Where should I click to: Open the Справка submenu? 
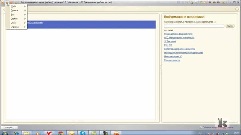coord(16,27)
